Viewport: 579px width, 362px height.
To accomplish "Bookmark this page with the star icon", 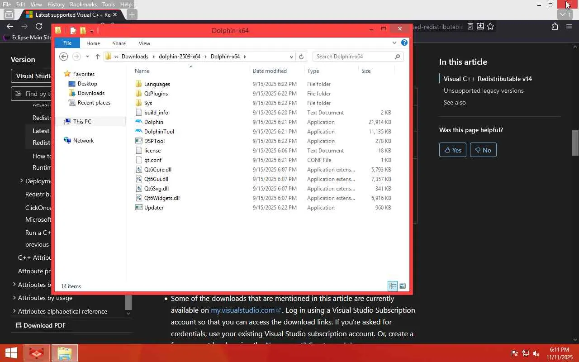I will (490, 27).
